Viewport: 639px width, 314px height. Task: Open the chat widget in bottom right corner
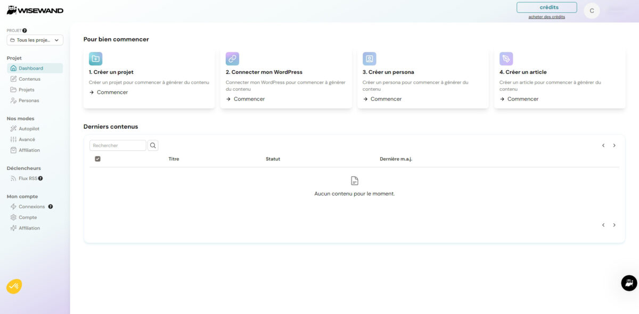point(629,283)
